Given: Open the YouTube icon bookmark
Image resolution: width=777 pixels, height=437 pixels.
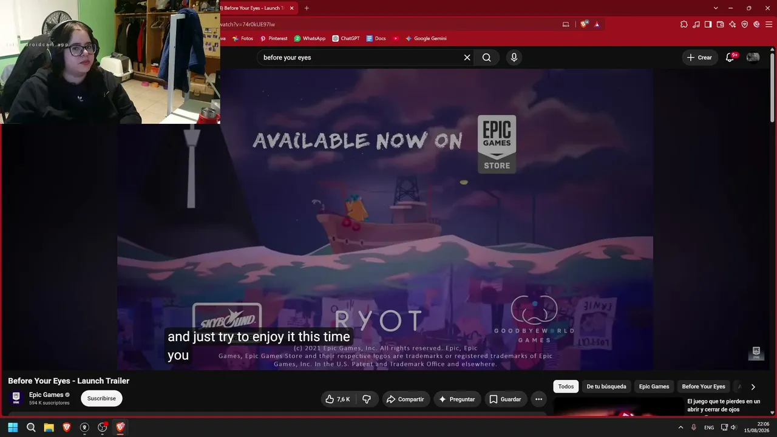Looking at the screenshot, I should click(396, 38).
